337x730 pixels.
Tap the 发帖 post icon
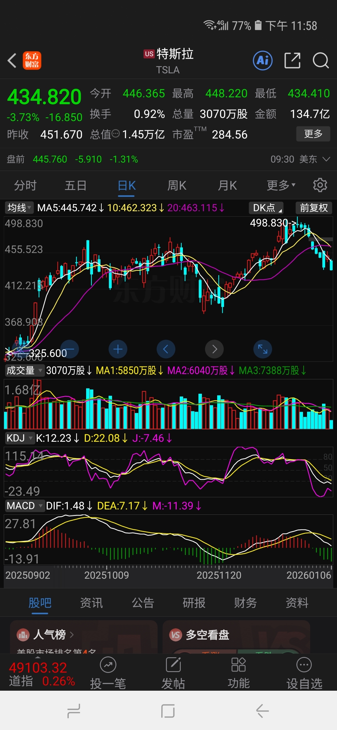[x=173, y=665]
